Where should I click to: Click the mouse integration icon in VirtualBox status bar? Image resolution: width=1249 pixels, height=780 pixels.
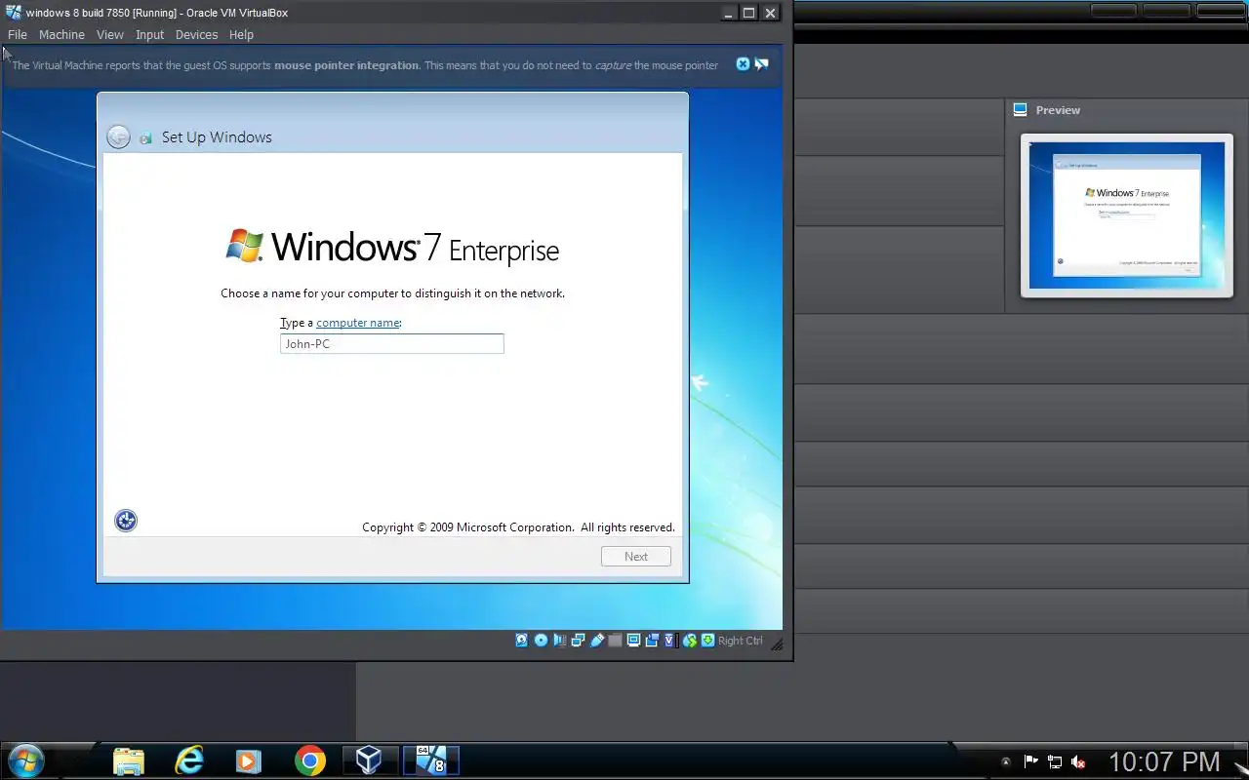pos(690,641)
